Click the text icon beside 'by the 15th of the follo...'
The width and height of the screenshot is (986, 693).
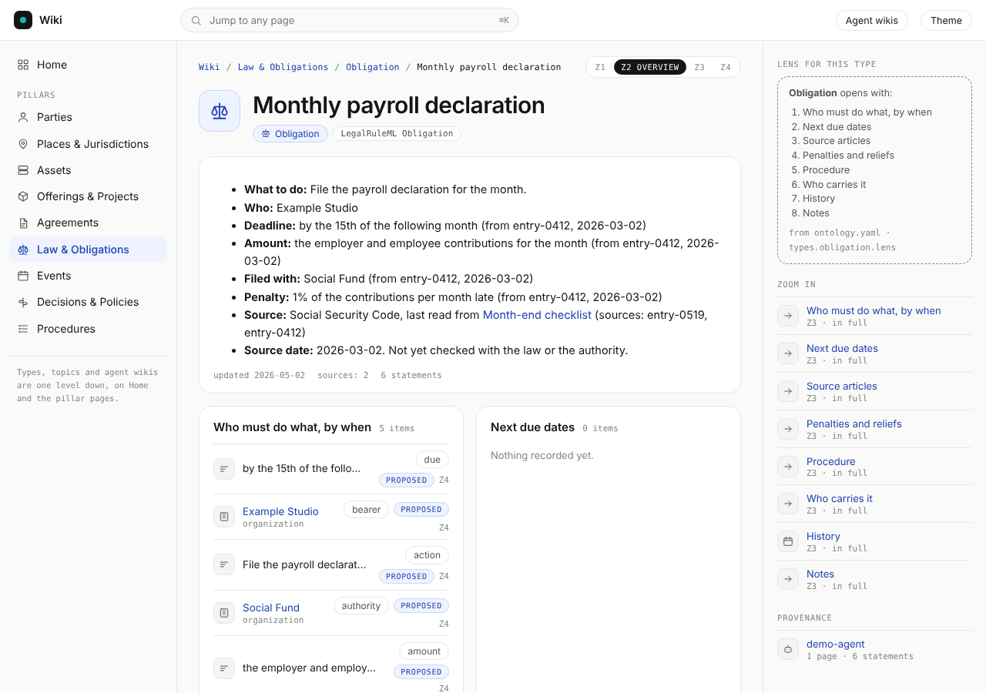(224, 469)
